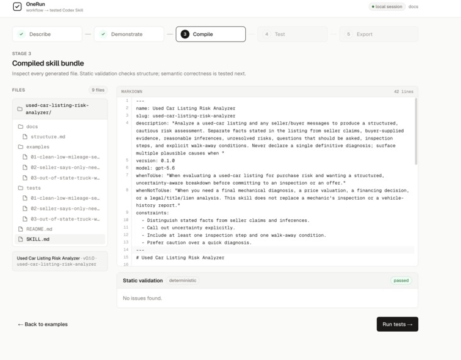Click code line 2 with name field
The image size is (461, 360).
pyautogui.click(x=186, y=108)
